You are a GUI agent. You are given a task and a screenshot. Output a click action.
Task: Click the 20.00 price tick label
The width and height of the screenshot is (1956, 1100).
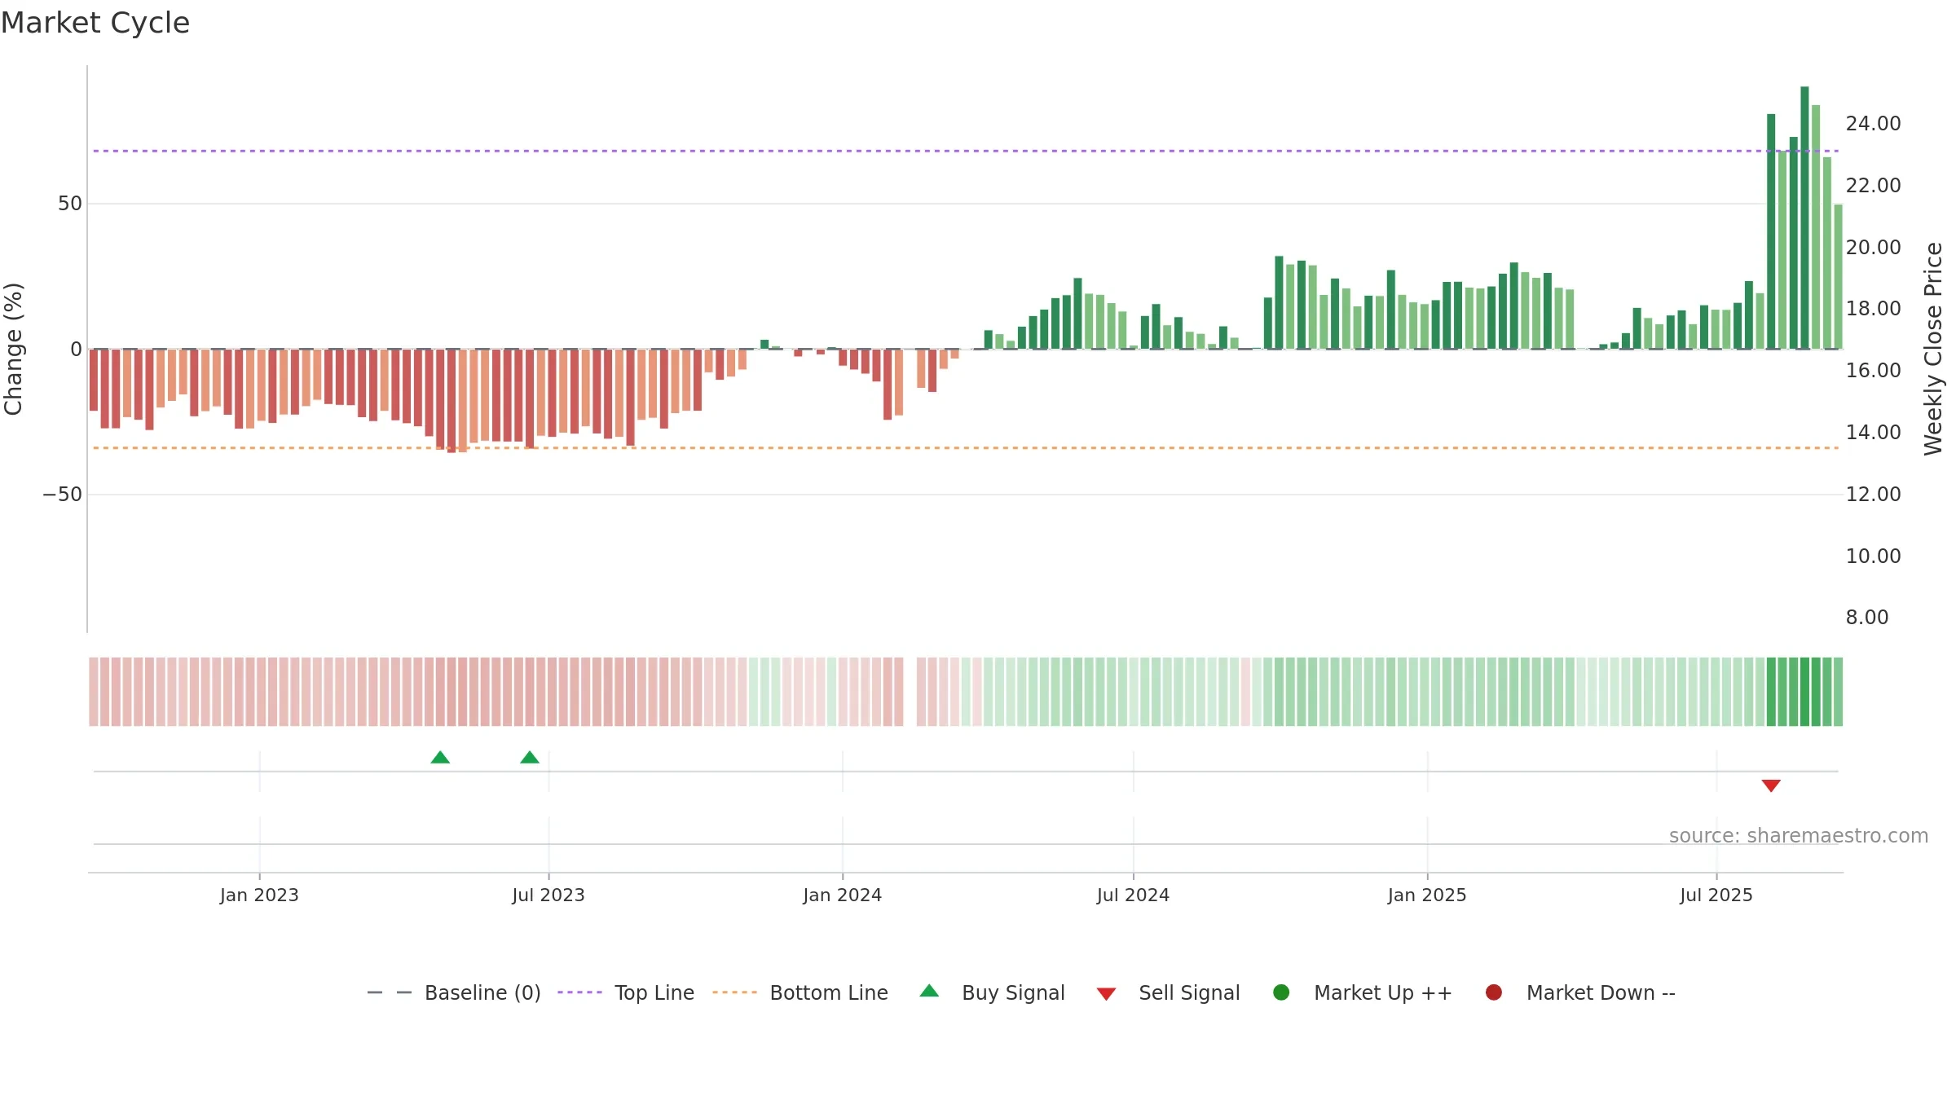1873,248
